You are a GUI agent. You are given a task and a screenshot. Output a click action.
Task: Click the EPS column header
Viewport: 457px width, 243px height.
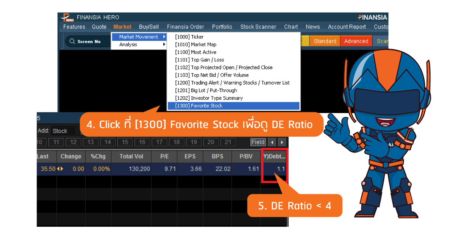pos(190,156)
